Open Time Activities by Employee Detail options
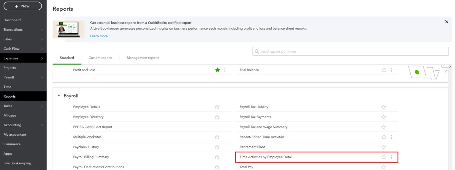 tap(391, 157)
